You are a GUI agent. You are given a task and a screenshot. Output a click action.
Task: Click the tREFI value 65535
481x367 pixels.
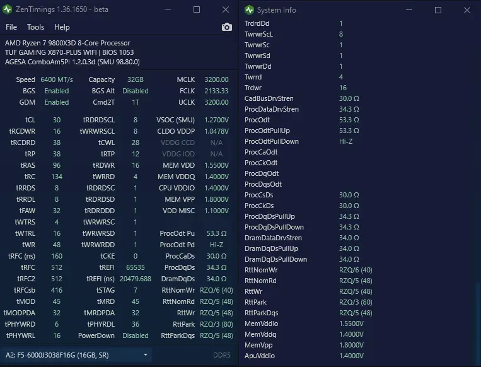[x=136, y=267]
